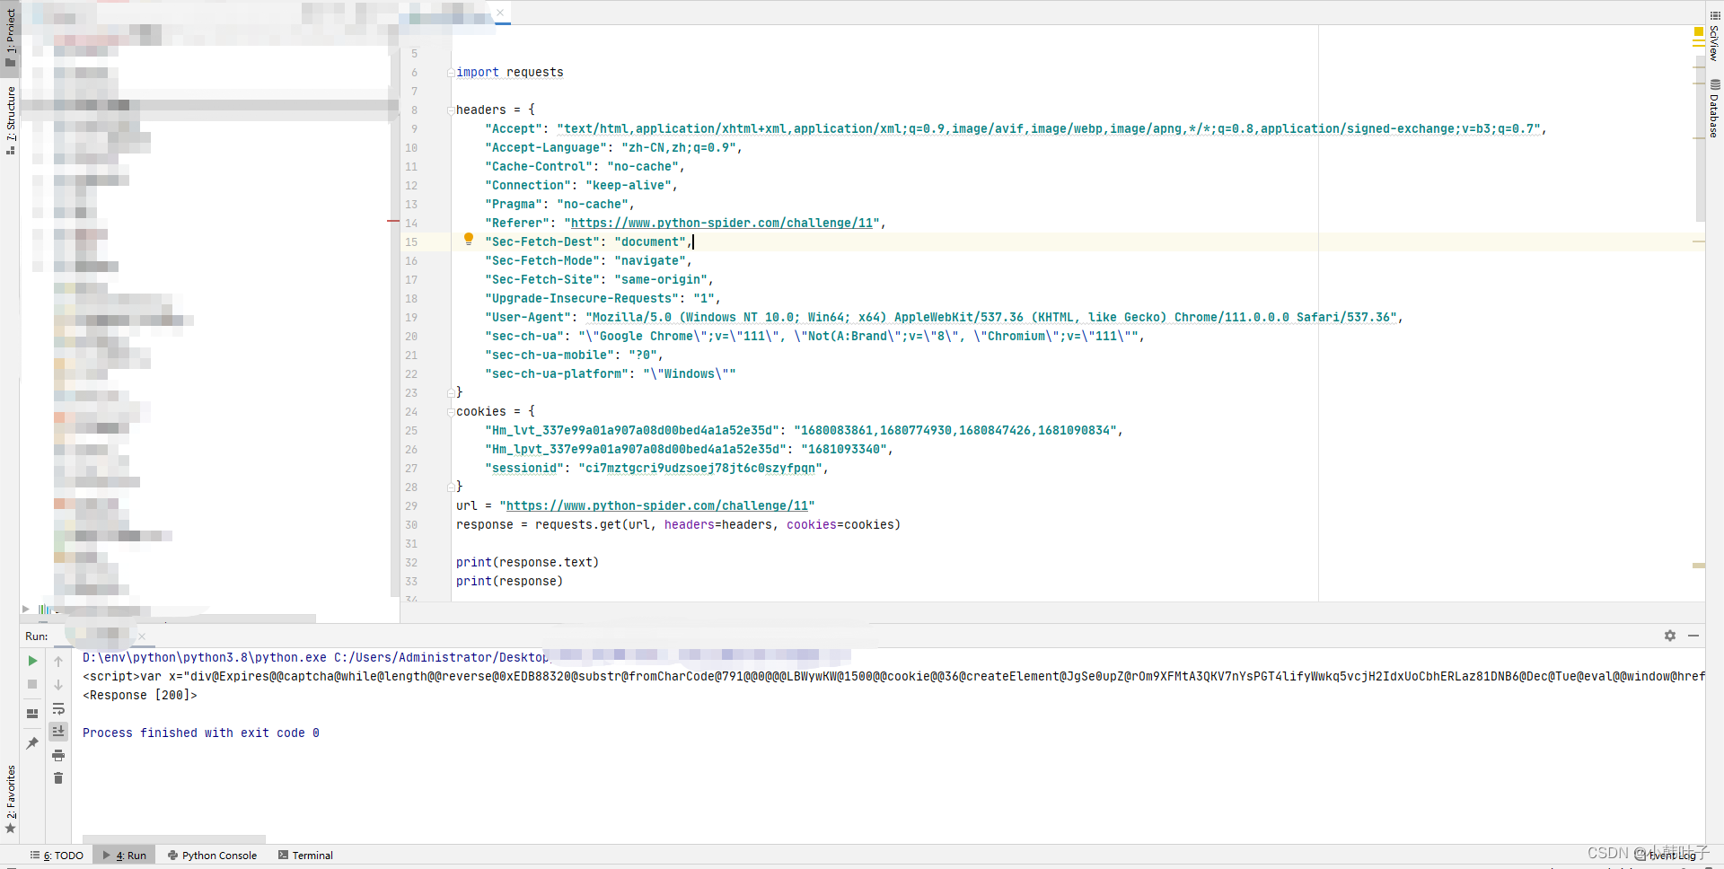Click the "import requests" line
This screenshot has width=1724, height=869.
(x=510, y=72)
